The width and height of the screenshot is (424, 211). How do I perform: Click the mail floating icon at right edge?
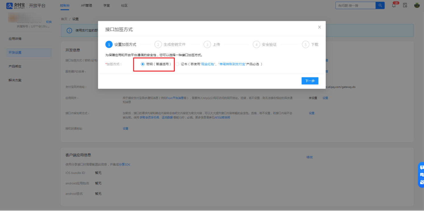point(422,182)
